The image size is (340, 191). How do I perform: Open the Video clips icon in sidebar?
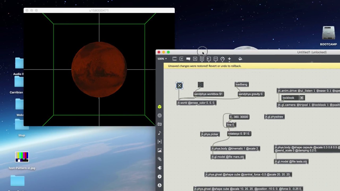pos(160,142)
